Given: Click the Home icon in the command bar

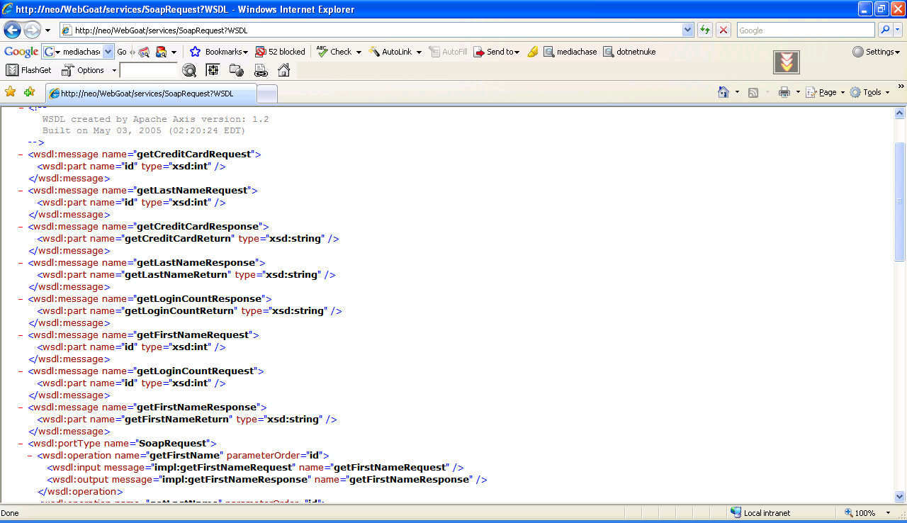Looking at the screenshot, I should click(x=723, y=92).
